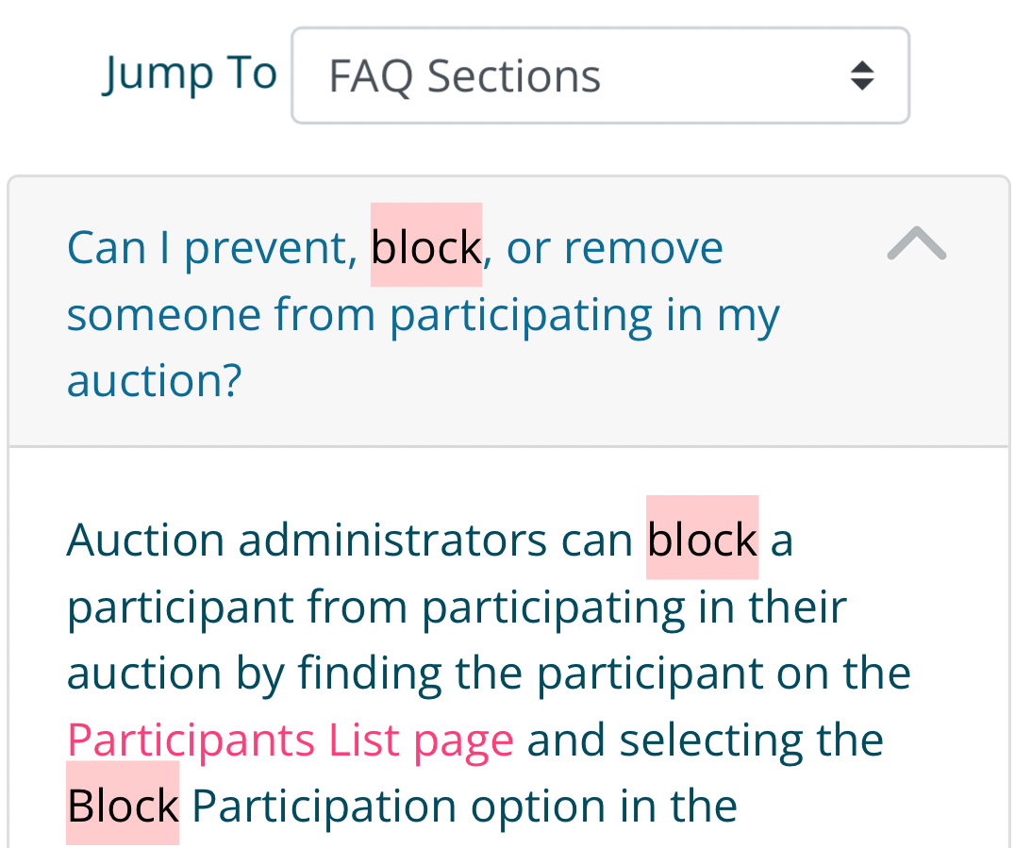Click "someone from participating in my" heading line
Image resolution: width=1015 pixels, height=848 pixels.
(x=423, y=314)
